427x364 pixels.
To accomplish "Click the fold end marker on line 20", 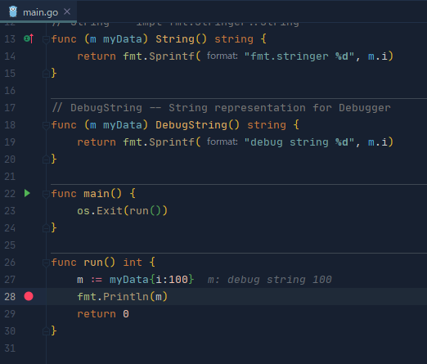I will point(46,160).
